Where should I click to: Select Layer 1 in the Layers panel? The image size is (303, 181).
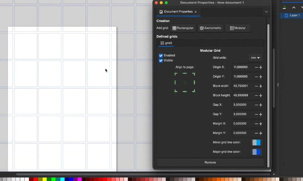click(292, 15)
